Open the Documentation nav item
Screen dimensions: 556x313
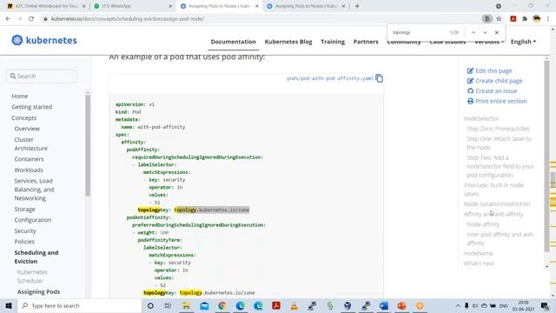(x=233, y=42)
